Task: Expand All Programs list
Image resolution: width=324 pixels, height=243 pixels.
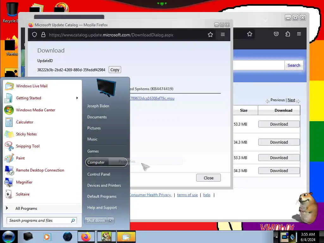Action: [26, 209]
